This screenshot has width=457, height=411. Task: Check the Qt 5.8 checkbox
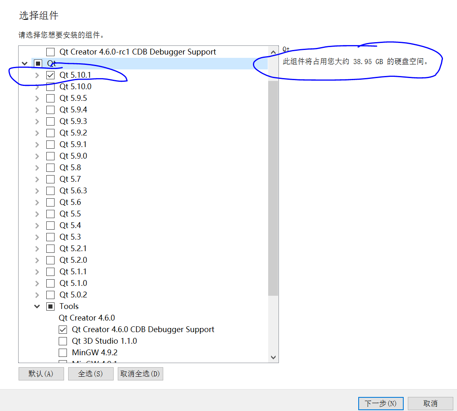click(50, 167)
